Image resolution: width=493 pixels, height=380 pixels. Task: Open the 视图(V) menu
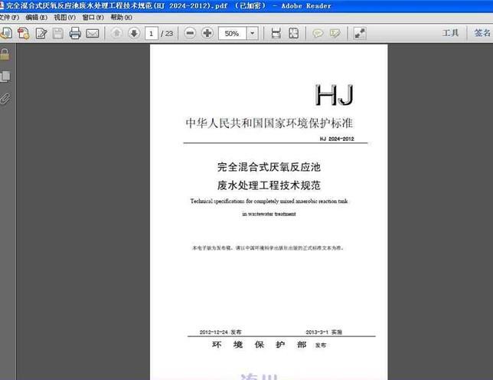[65, 18]
